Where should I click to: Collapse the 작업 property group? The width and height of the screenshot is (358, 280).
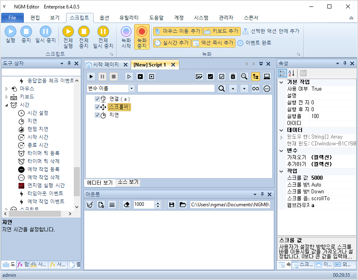(x=281, y=171)
